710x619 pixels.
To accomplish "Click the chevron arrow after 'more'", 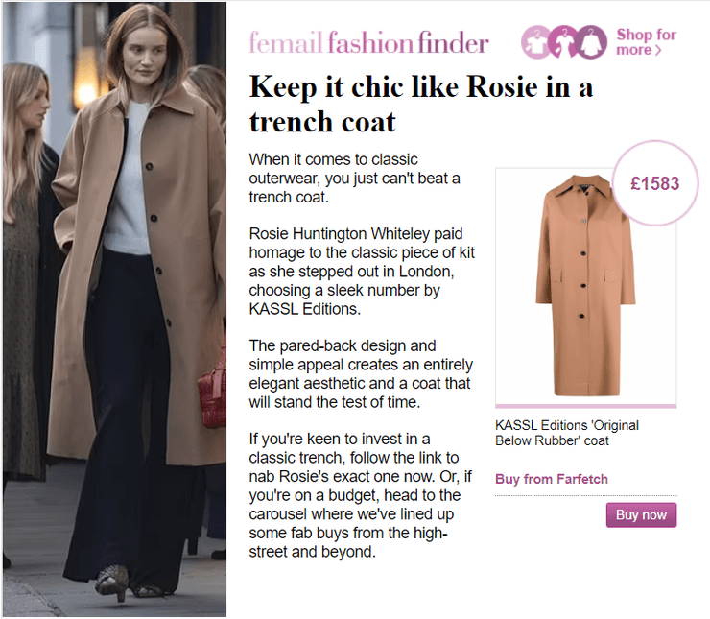I will [658, 50].
